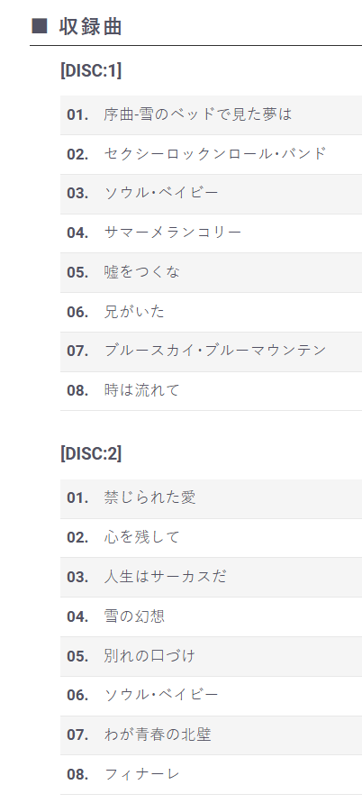
Task: Click track 08 フィナーレ
Action: [x=211, y=774]
